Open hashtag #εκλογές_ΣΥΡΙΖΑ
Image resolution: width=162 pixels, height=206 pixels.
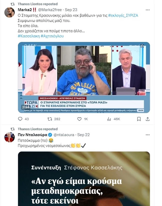click(x=123, y=15)
